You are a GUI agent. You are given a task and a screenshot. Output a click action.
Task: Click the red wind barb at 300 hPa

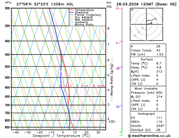pos(119,8)
